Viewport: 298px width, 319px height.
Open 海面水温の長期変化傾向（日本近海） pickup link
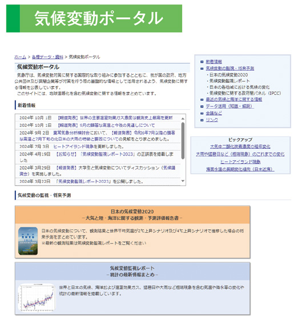[x=240, y=169]
